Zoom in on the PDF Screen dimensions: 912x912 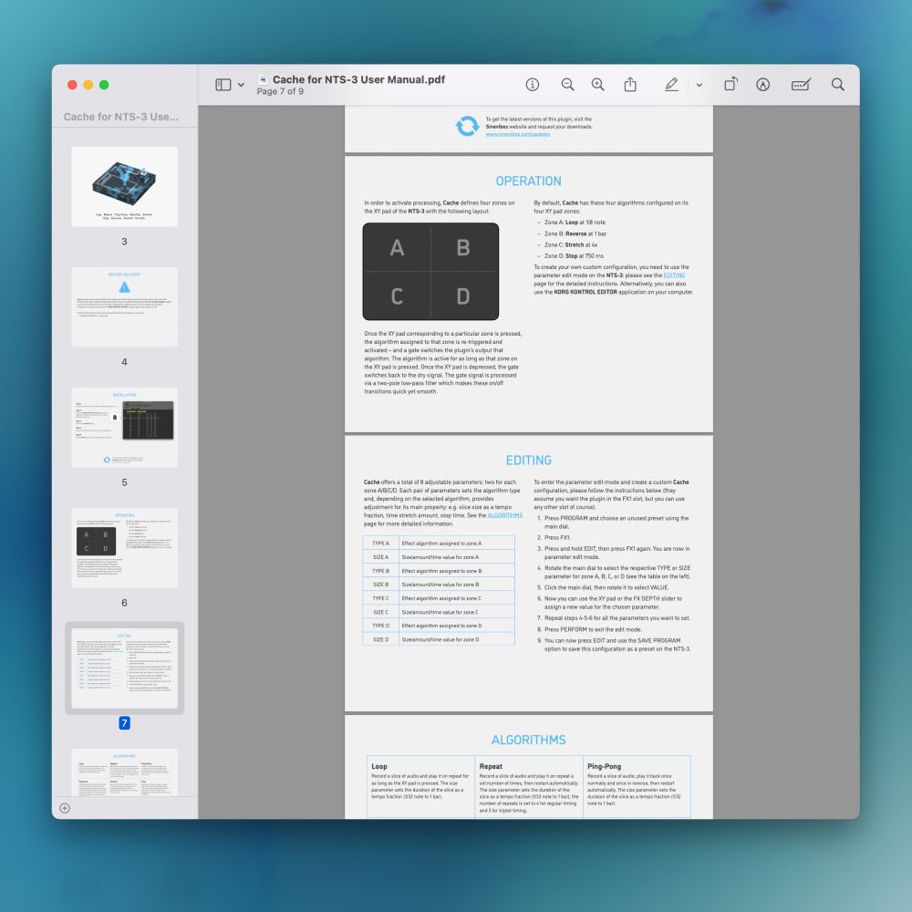598,85
